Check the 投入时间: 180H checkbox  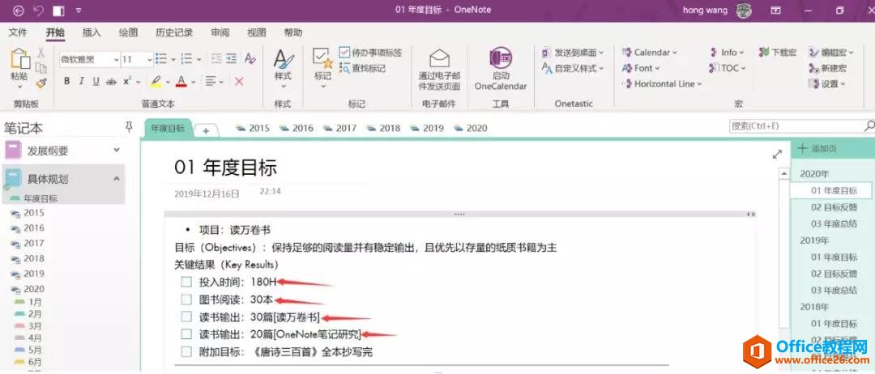coord(186,282)
